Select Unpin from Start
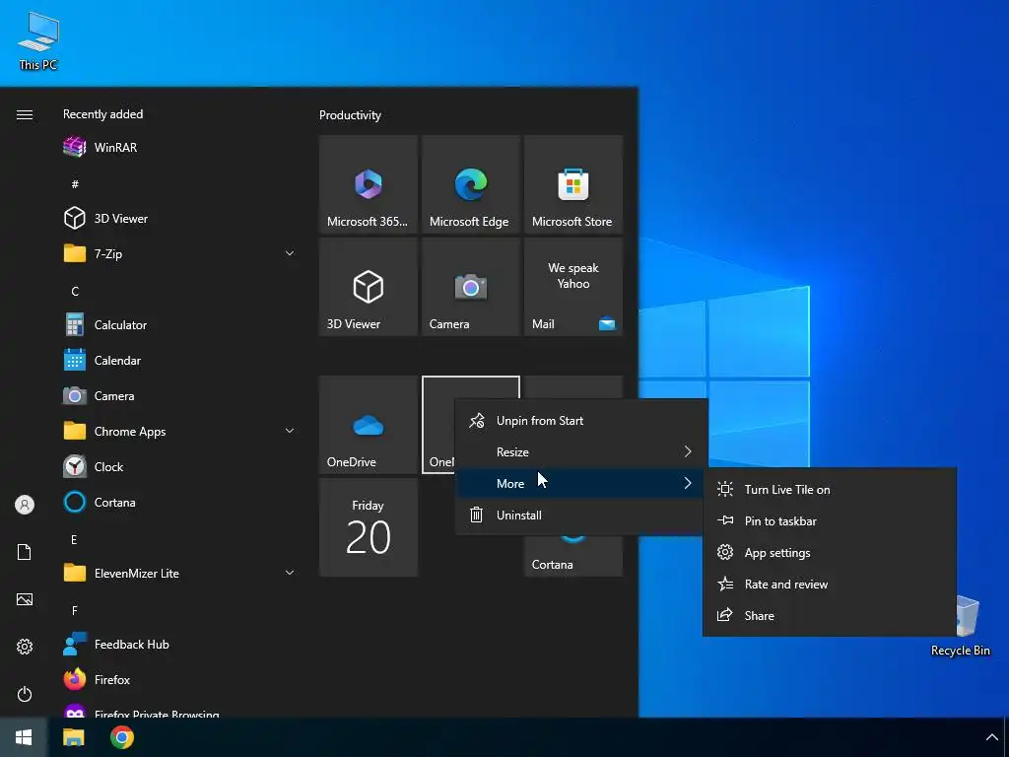The height and width of the screenshot is (757, 1009). point(581,420)
